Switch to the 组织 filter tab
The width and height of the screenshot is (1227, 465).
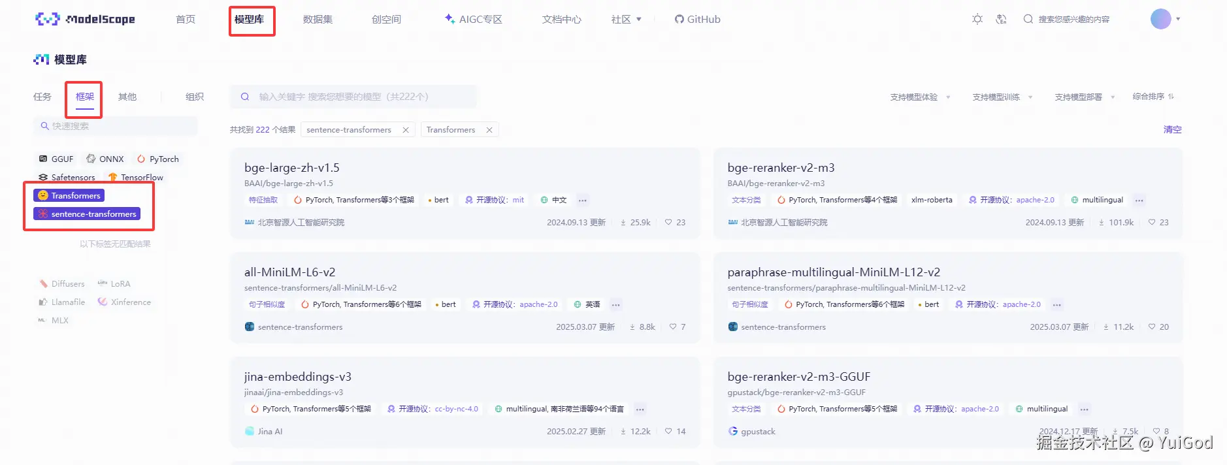(x=195, y=97)
